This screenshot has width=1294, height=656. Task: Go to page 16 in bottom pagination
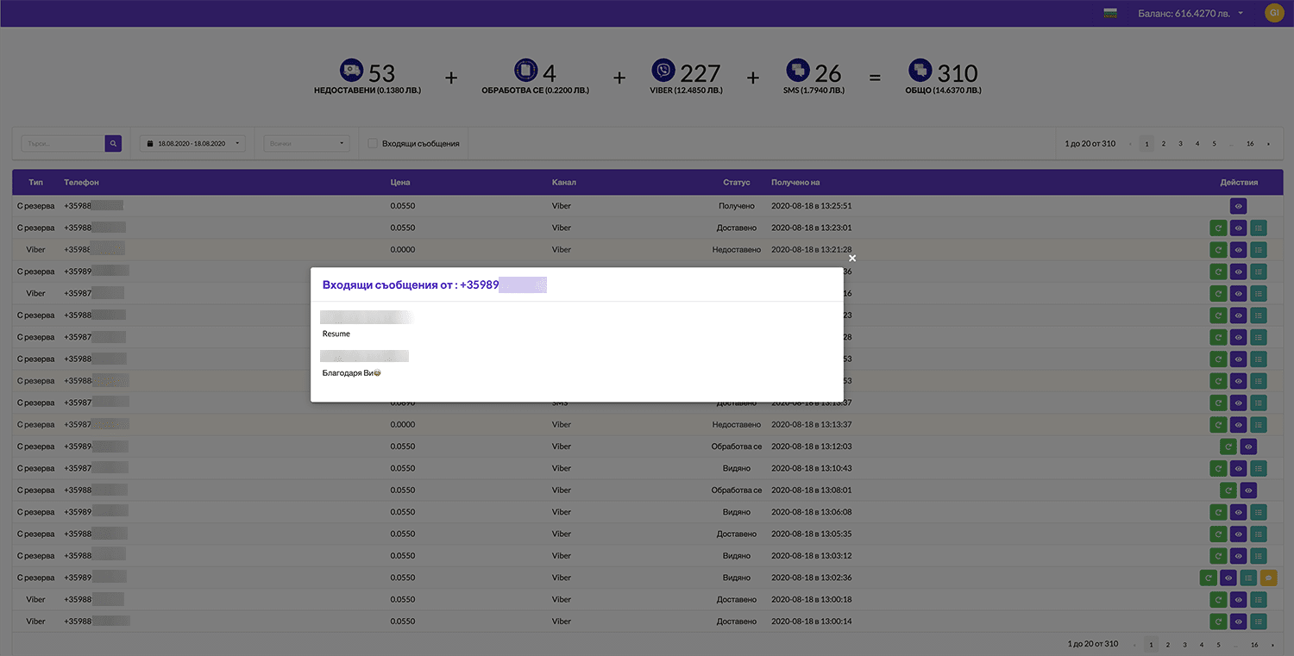pos(1253,644)
